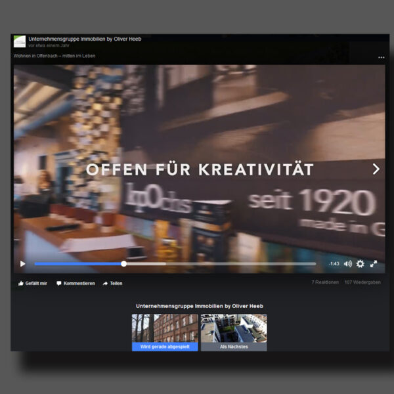Share the video via Teilen
394x394 pixels.
[x=112, y=284]
